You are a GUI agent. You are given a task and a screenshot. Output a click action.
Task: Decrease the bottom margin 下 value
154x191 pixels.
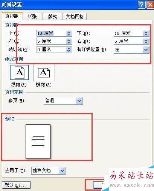click(x=146, y=35)
